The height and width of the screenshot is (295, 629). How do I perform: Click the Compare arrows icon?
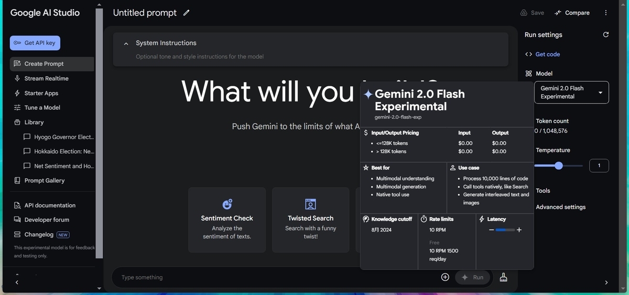point(558,13)
